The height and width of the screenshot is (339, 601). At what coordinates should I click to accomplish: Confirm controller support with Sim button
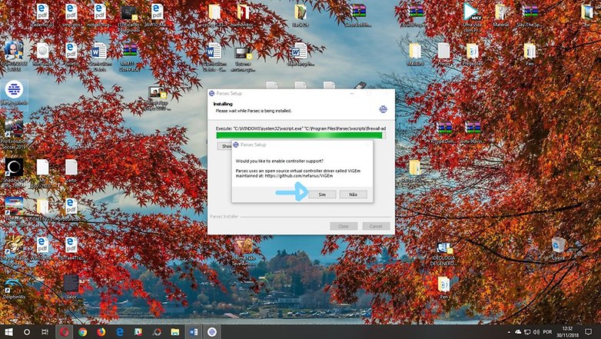tap(322, 194)
